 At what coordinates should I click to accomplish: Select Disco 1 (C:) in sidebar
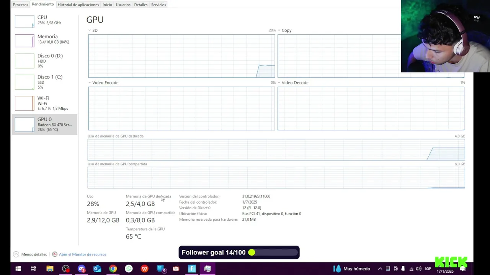(44, 82)
